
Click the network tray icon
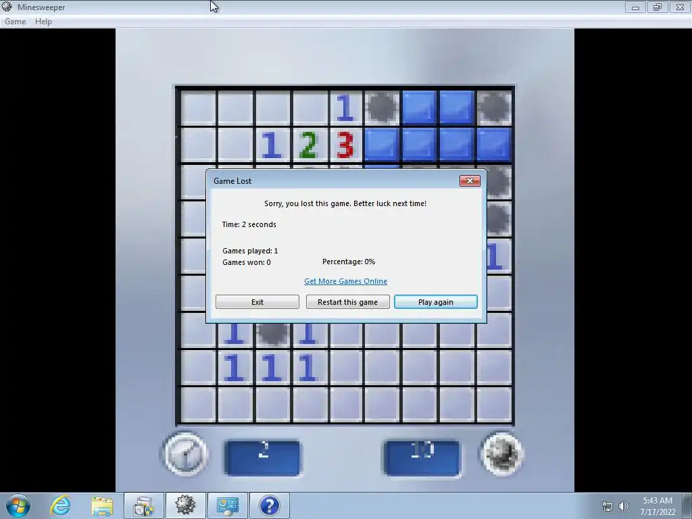pos(608,506)
